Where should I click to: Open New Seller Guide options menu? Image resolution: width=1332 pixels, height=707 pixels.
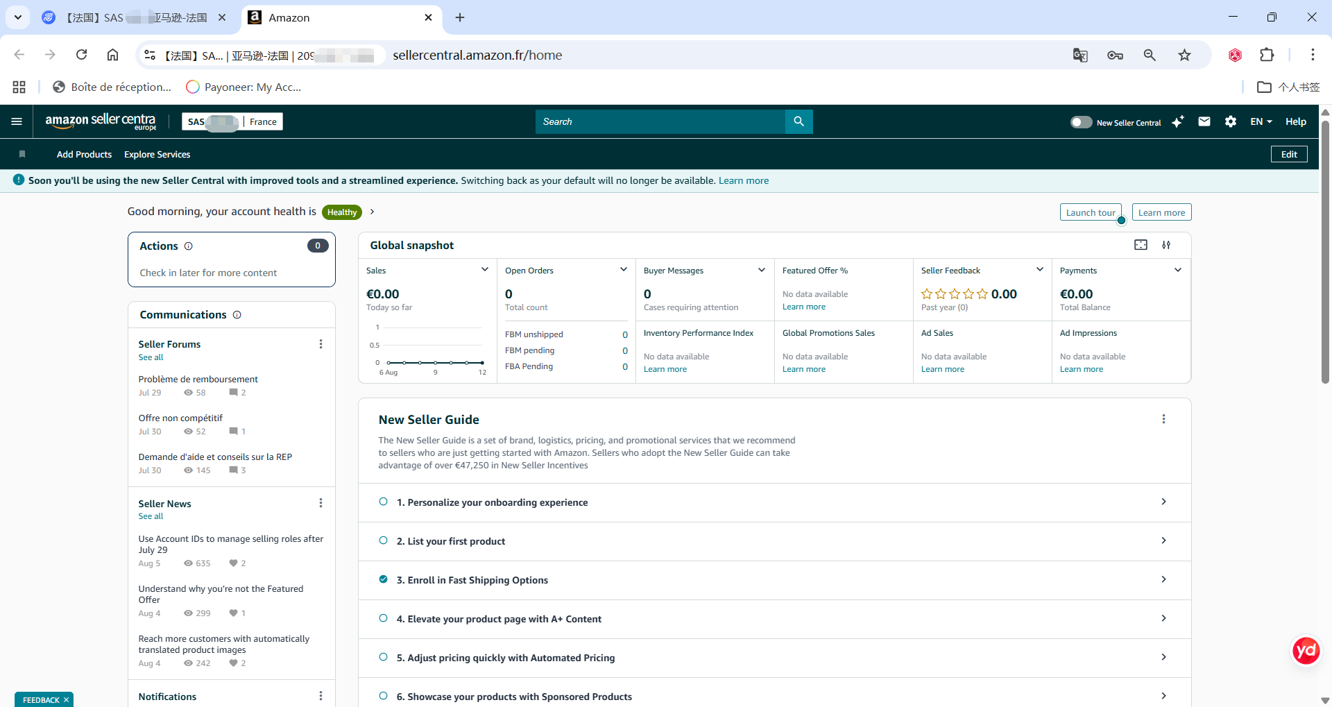coord(1163,419)
